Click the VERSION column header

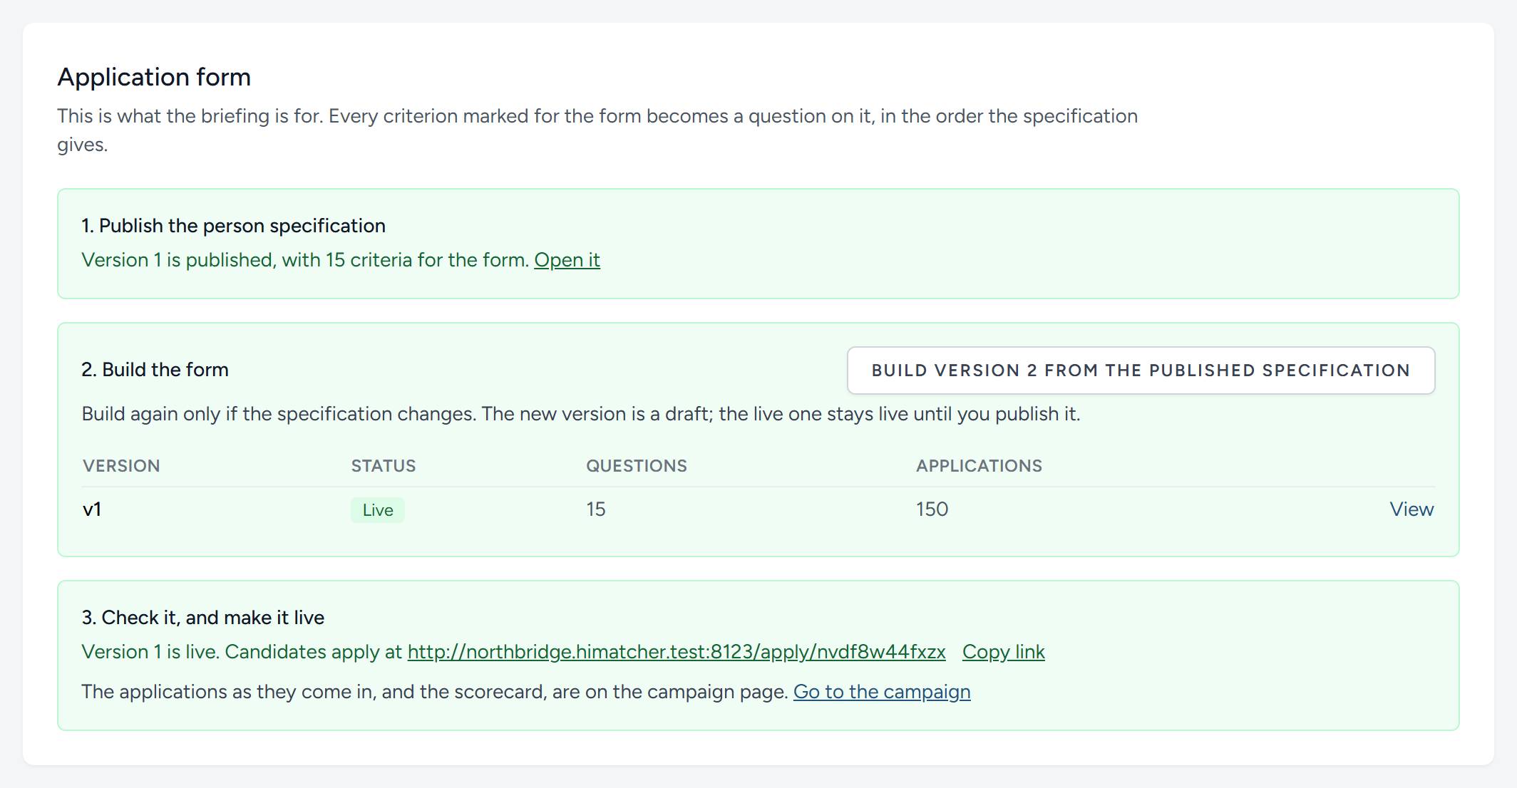click(x=121, y=466)
